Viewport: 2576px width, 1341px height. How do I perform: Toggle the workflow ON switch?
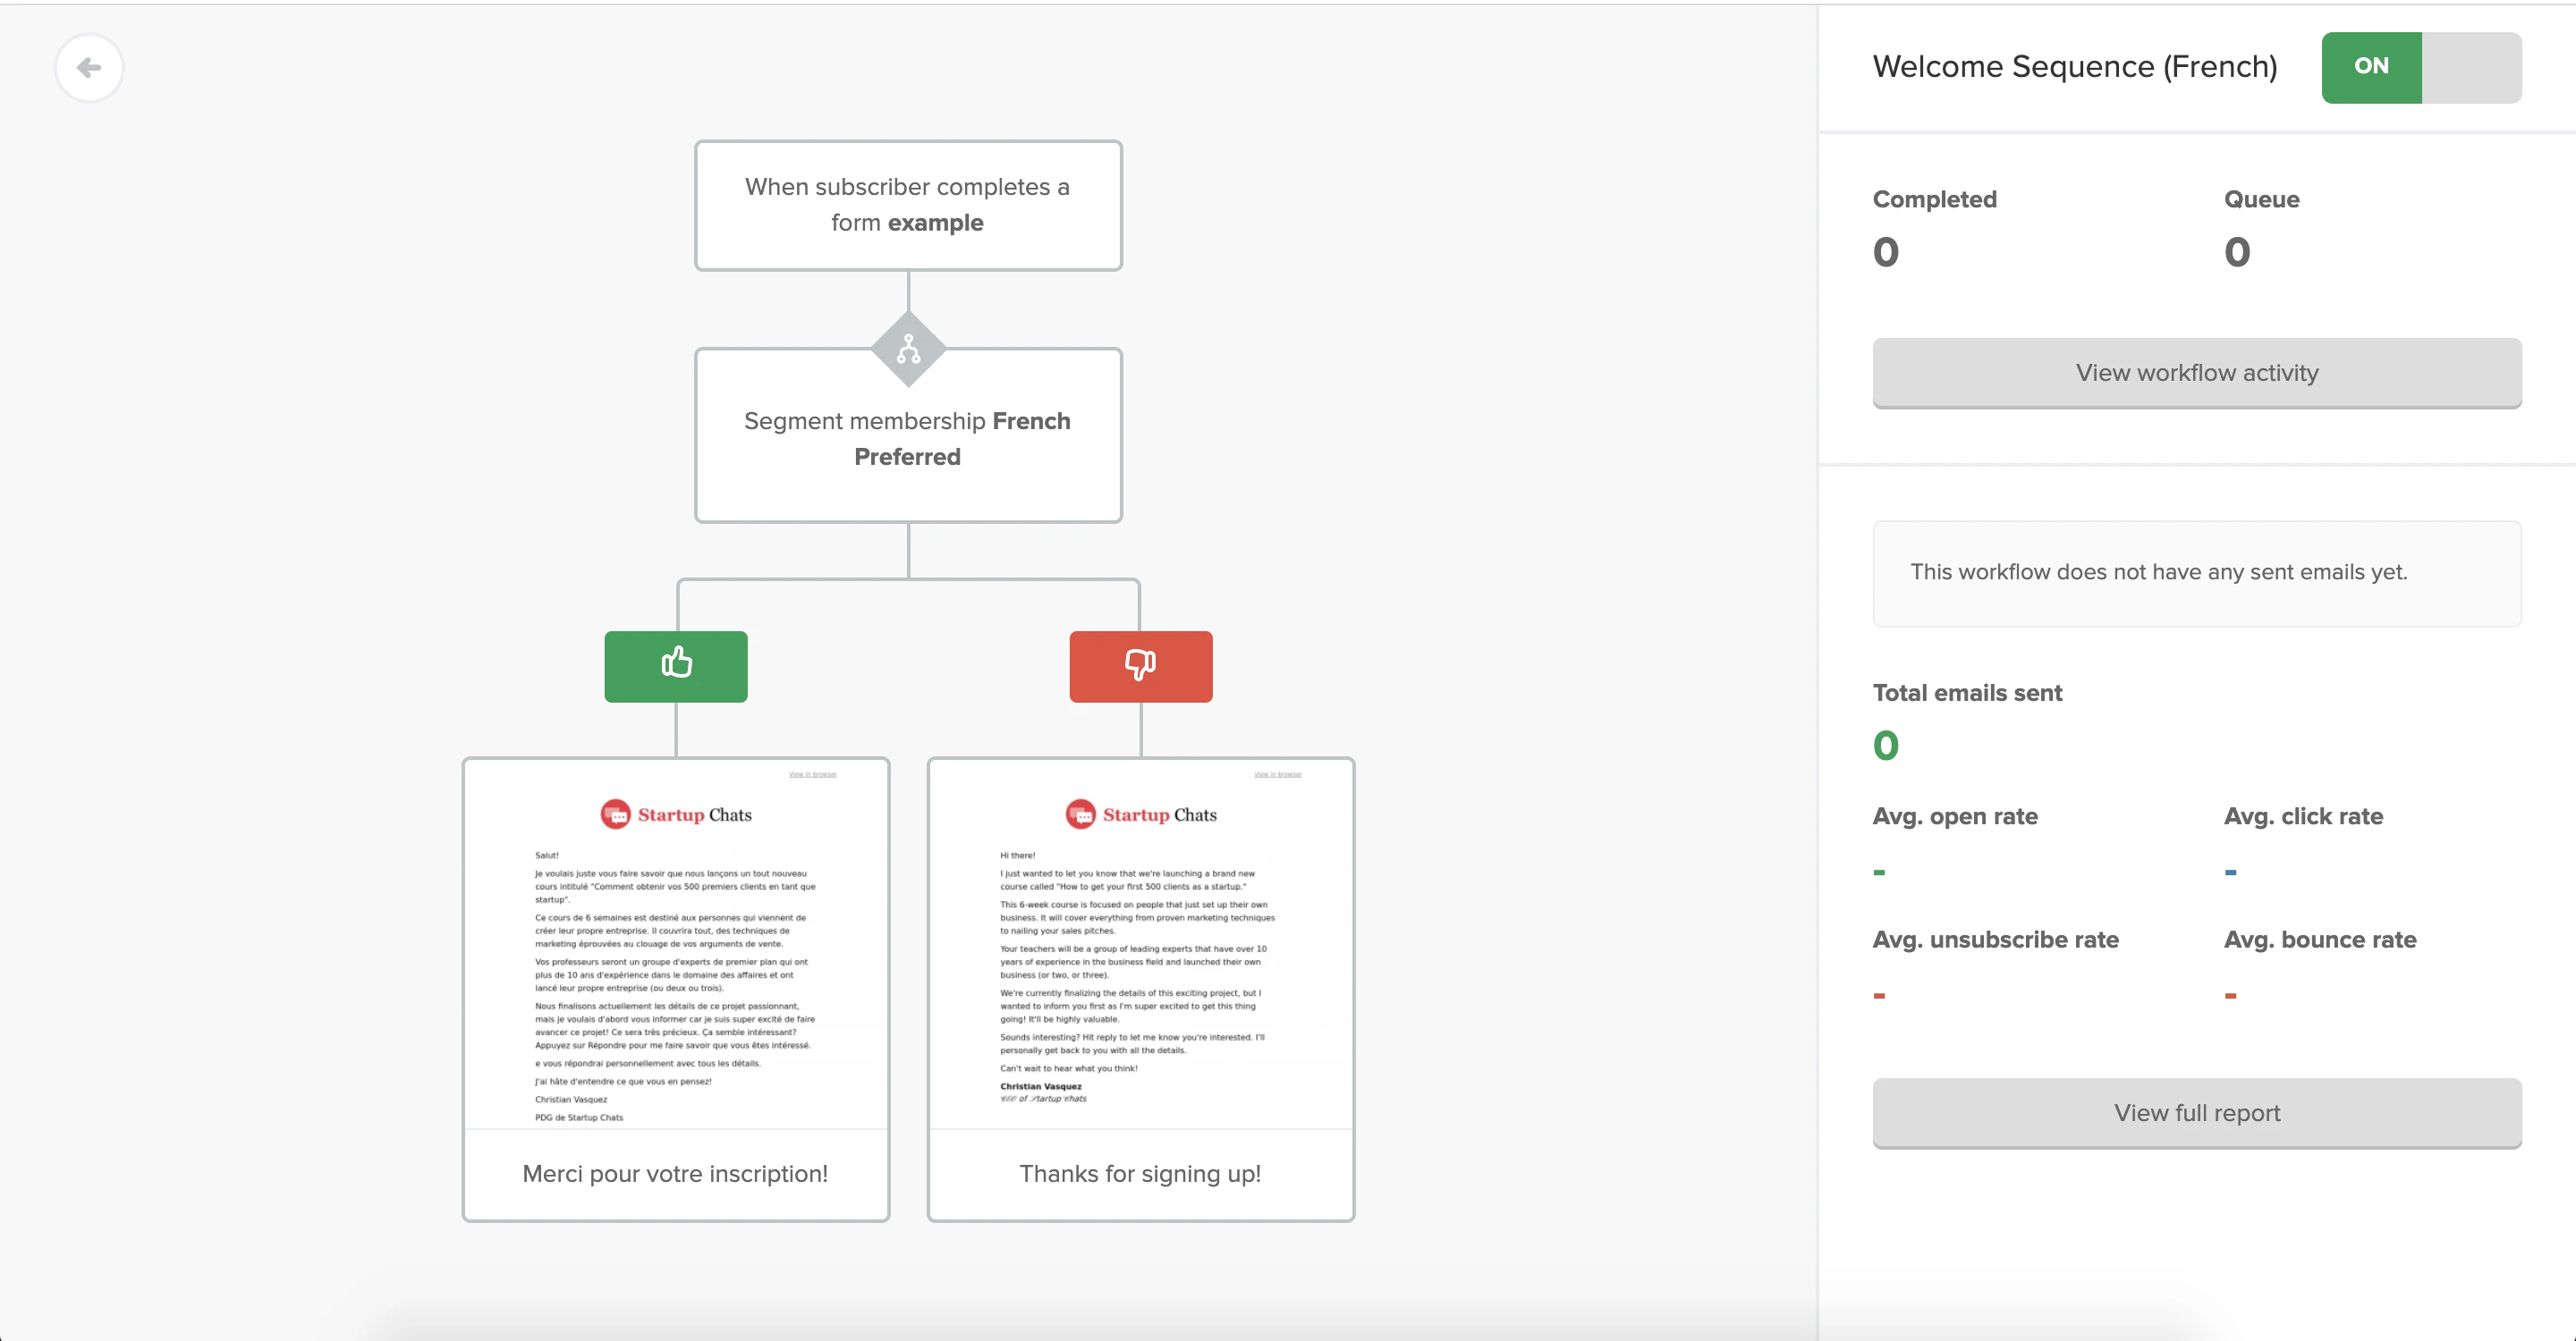pos(2371,67)
